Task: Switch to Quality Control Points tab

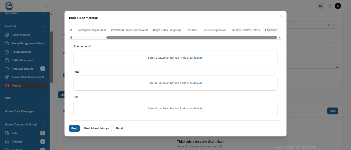Action: [246, 30]
